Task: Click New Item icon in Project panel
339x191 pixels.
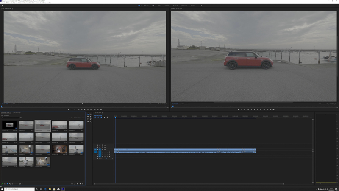Action: [80, 184]
